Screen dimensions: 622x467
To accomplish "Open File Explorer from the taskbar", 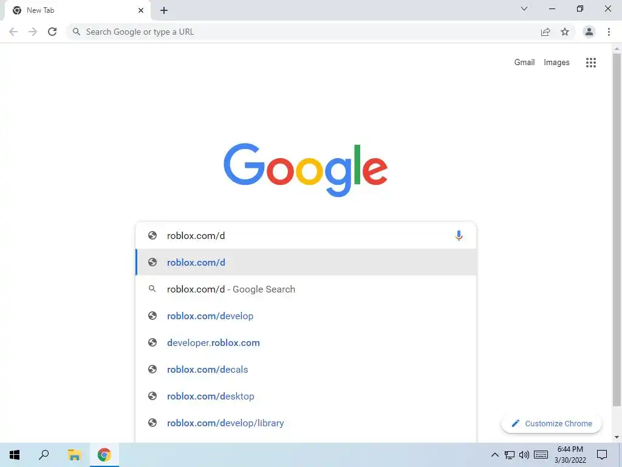I will [74, 455].
